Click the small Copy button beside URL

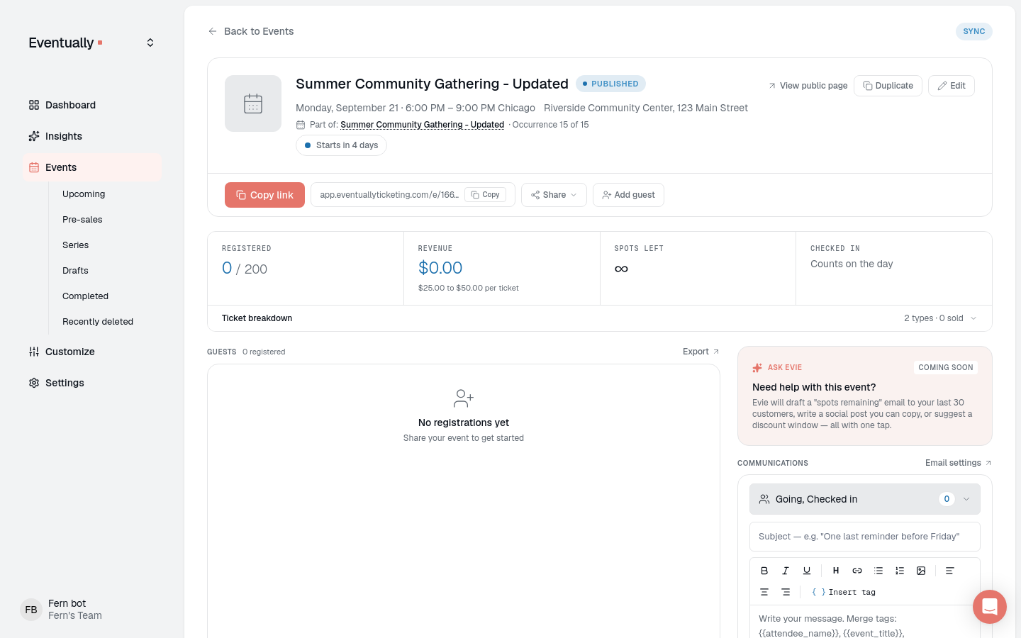(486, 195)
